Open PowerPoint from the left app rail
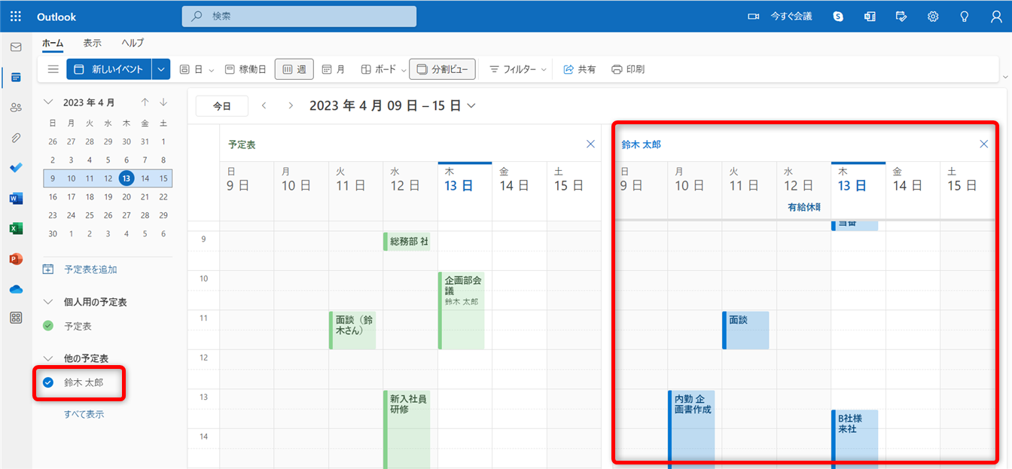 [x=16, y=259]
